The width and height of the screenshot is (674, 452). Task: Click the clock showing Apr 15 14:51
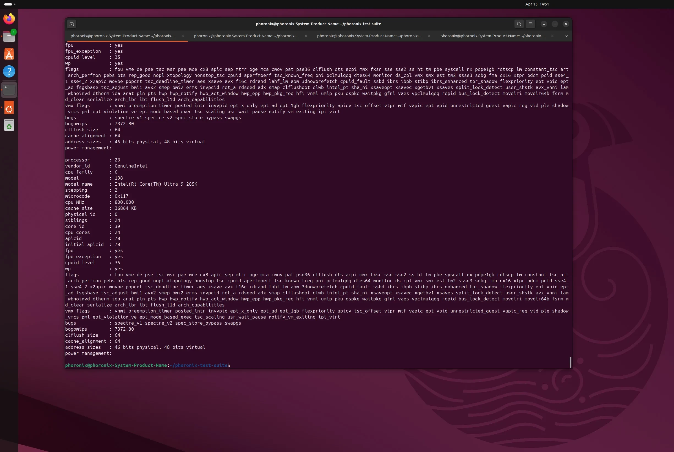537,4
